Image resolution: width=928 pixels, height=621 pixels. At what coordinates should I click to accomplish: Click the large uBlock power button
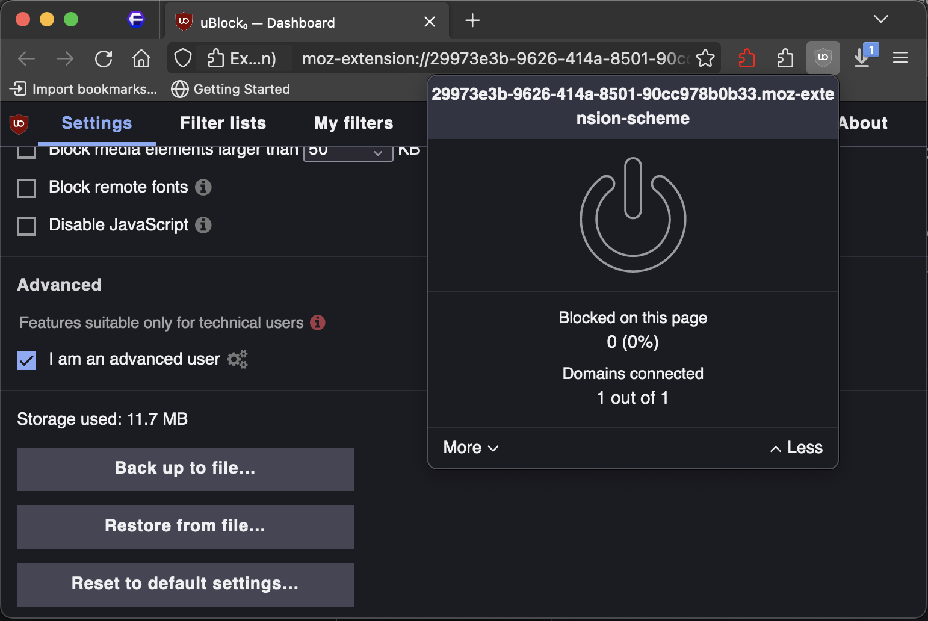click(633, 215)
